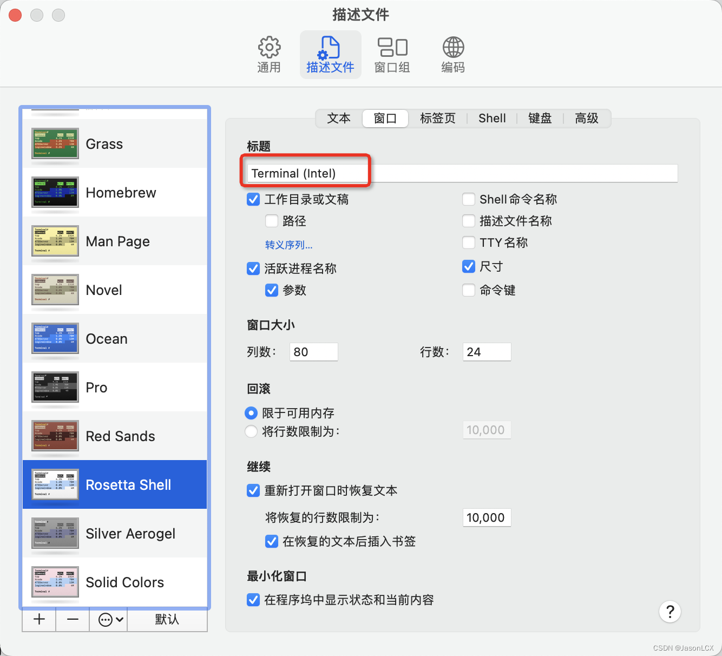Enable the 命令键 checkbox
Image resolution: width=722 pixels, height=656 pixels.
point(468,290)
